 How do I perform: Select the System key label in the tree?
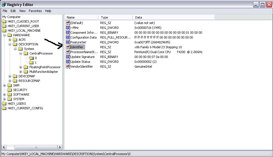29,49
